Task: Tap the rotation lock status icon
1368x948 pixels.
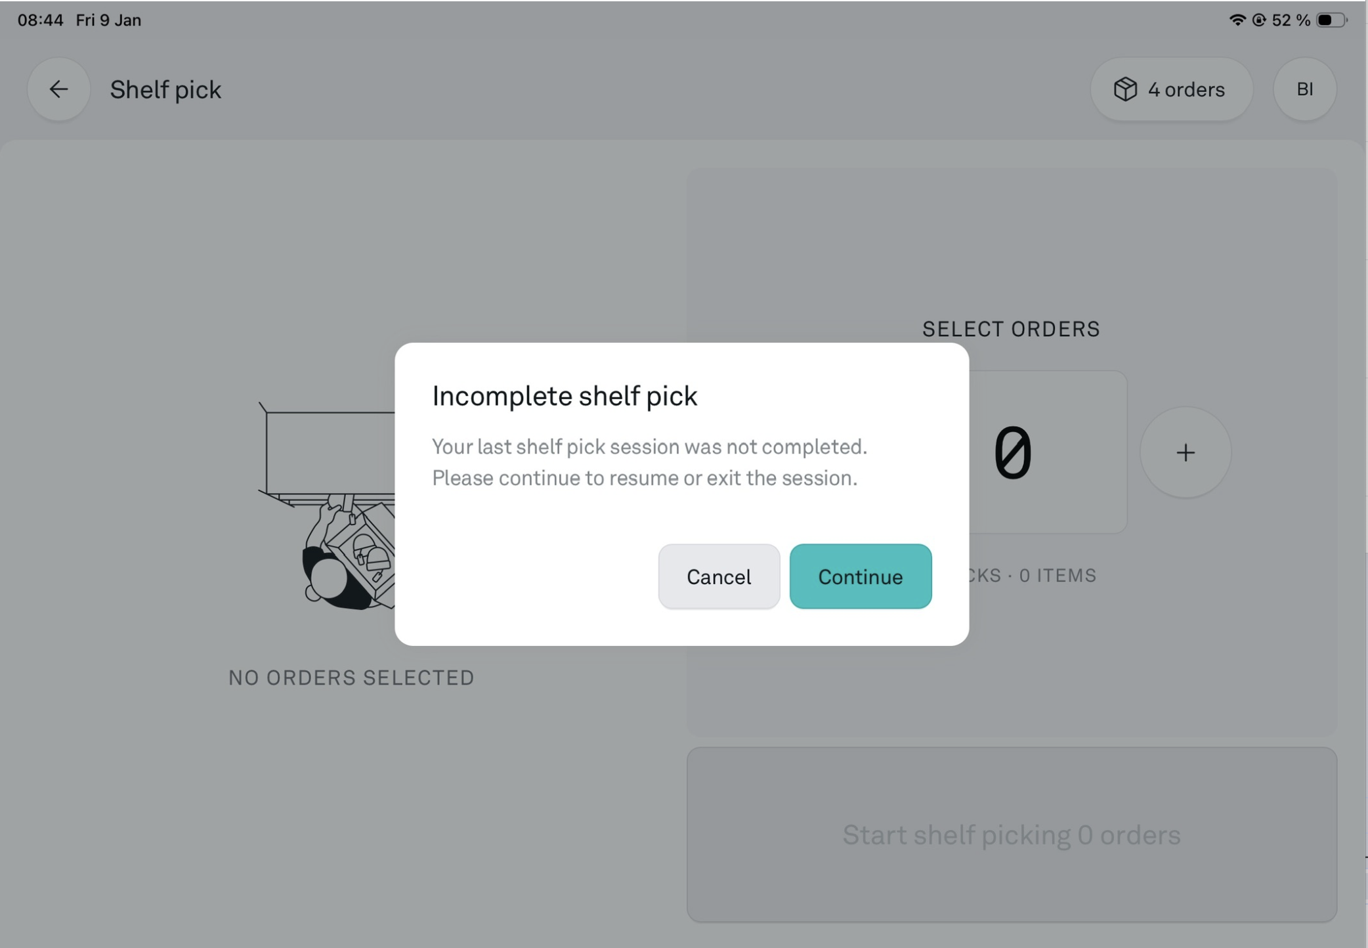Action: point(1258,20)
